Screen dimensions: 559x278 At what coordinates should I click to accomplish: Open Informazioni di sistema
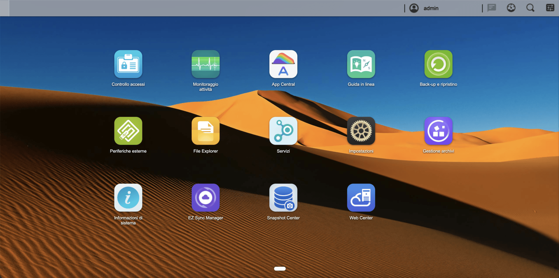(x=128, y=198)
